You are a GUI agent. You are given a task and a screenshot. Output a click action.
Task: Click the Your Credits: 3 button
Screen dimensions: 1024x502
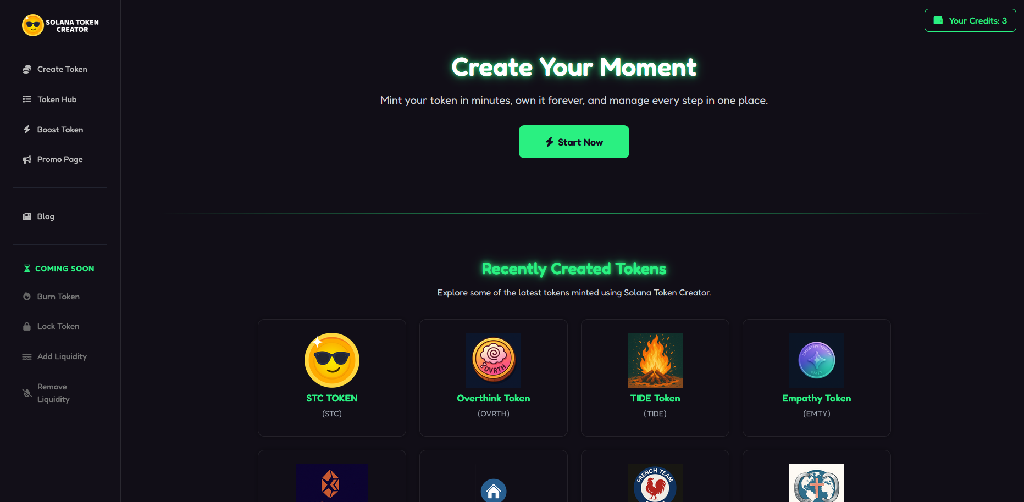click(970, 20)
